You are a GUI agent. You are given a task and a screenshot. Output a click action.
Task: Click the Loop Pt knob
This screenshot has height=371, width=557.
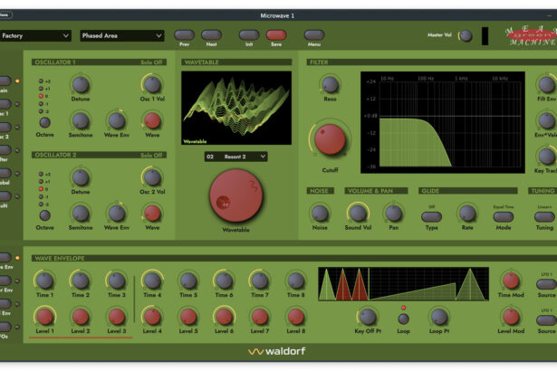point(439,317)
